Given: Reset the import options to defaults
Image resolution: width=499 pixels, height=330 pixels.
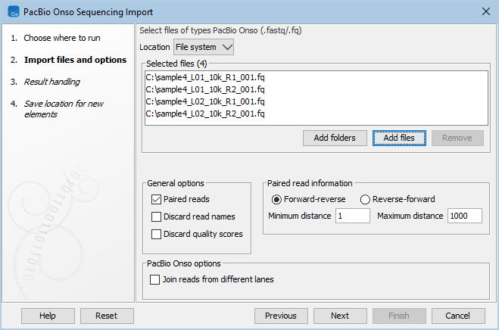Looking at the screenshot, I should click(x=107, y=316).
